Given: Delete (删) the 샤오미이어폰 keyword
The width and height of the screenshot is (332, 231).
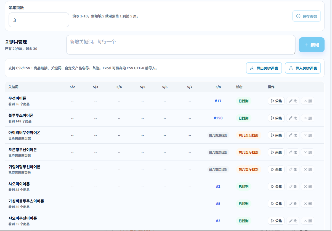Looking at the screenshot, I should click(x=308, y=187).
